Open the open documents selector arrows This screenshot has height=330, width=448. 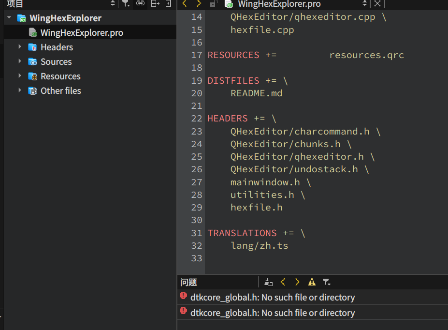click(x=364, y=3)
